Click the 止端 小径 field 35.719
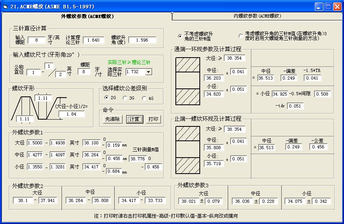Image resolution: width=344 pixels, height=224 pixels. [213, 164]
